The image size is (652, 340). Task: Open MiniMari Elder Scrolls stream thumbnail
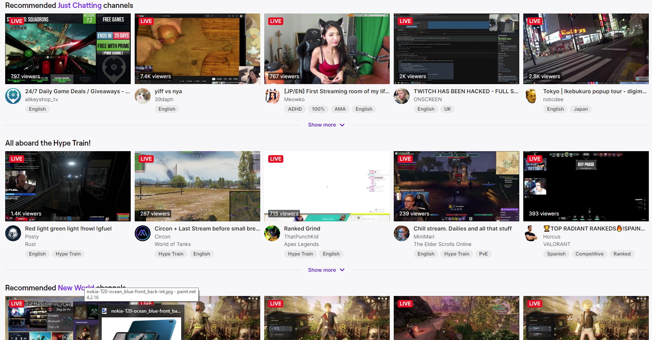pyautogui.click(x=457, y=186)
